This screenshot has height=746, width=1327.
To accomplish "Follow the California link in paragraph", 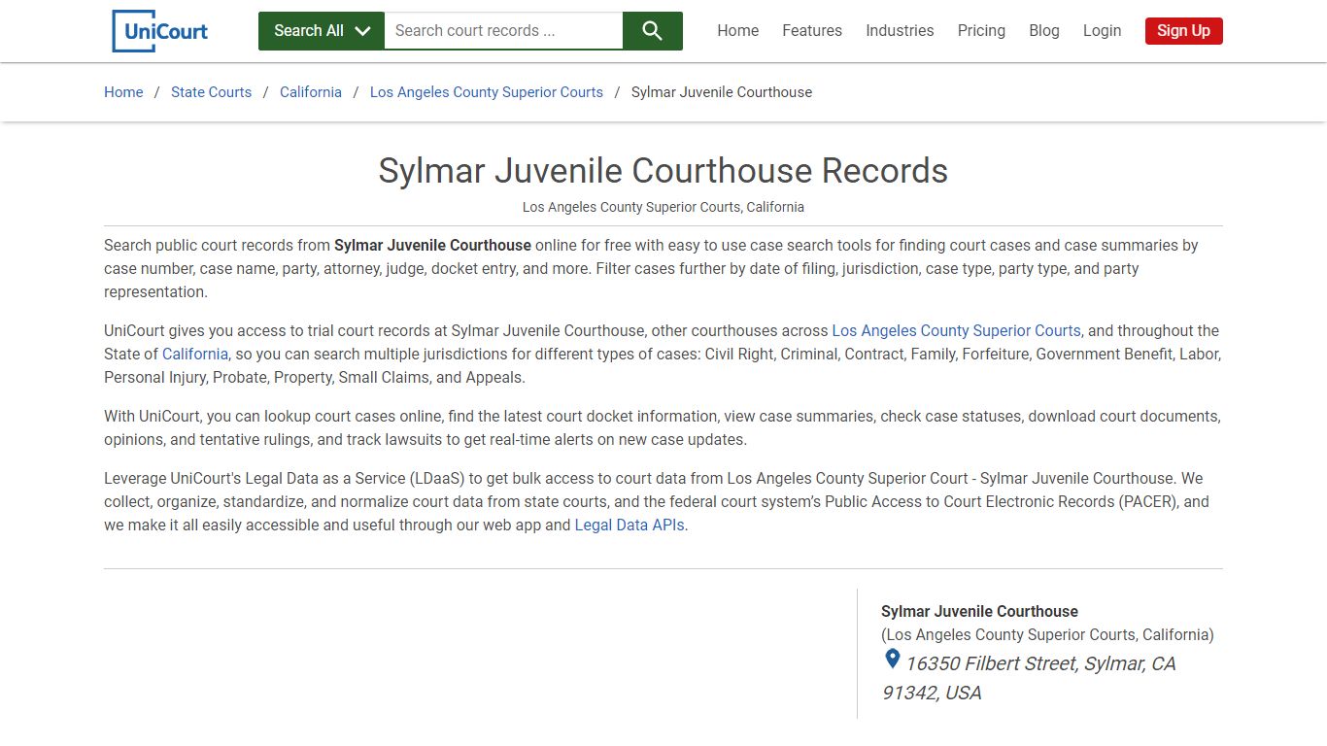I will pyautogui.click(x=195, y=355).
